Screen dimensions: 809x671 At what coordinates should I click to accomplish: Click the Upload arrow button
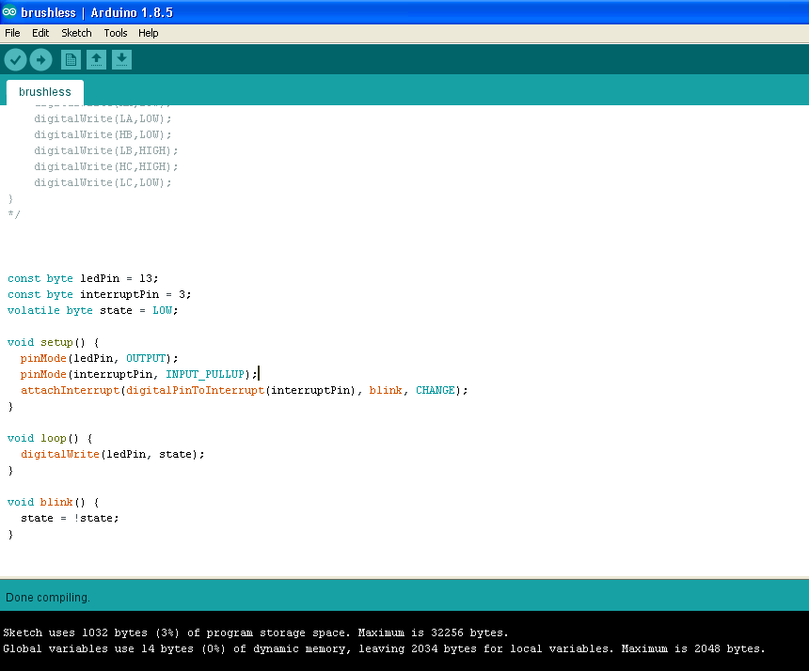(x=40, y=60)
